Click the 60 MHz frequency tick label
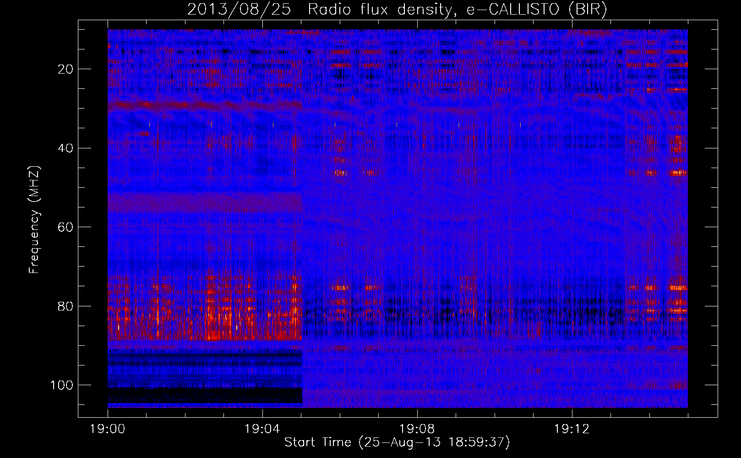Viewport: 741px width, 458px height. [x=66, y=227]
